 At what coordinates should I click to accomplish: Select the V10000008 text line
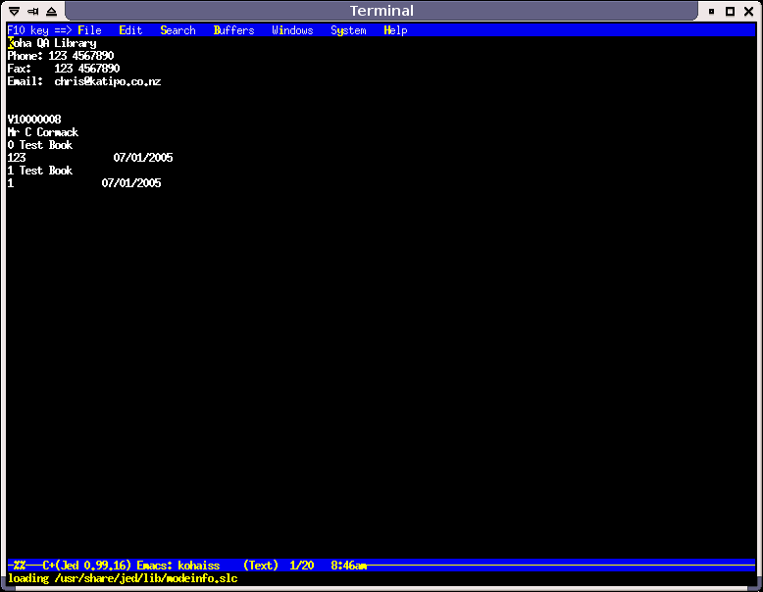[x=34, y=120]
